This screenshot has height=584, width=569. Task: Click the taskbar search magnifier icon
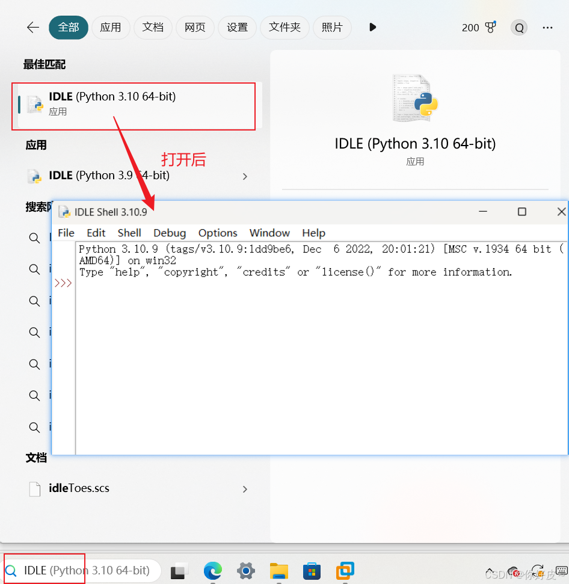tap(11, 571)
